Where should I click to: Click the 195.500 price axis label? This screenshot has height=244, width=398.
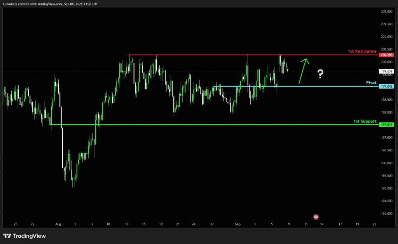pyautogui.click(x=387, y=176)
